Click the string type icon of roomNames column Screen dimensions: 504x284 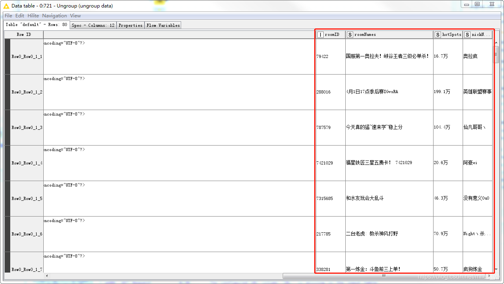tap(350, 35)
